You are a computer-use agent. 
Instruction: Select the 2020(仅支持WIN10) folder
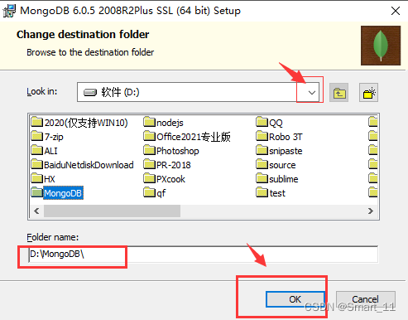point(79,123)
